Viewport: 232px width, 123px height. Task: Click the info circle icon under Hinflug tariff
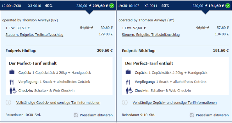coord(8,103)
